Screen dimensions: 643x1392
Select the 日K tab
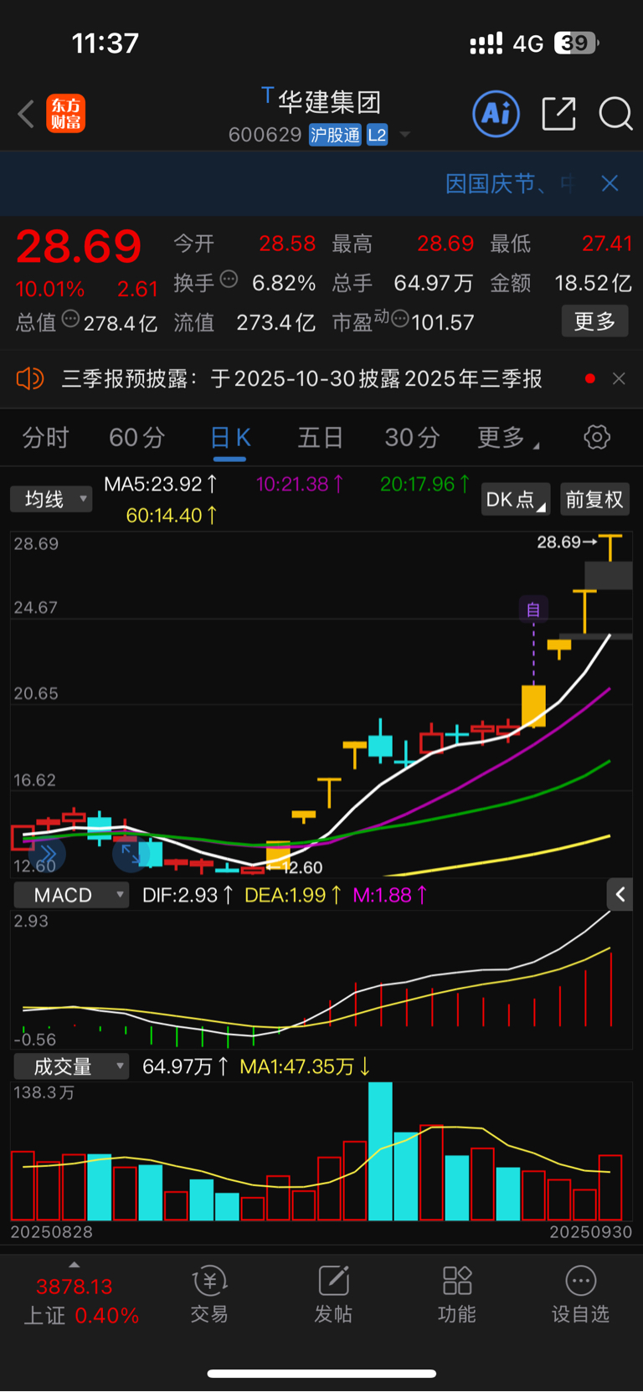(230, 438)
